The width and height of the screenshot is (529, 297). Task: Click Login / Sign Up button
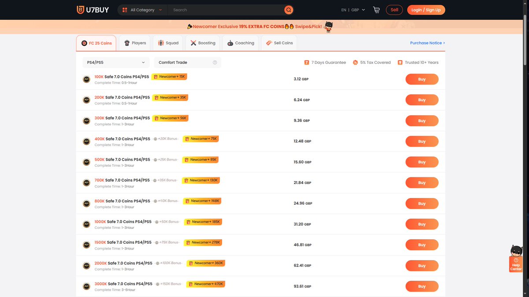click(x=426, y=9)
